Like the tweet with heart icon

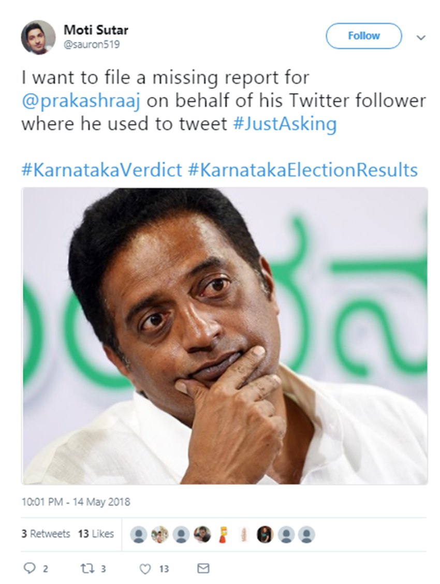pyautogui.click(x=145, y=568)
